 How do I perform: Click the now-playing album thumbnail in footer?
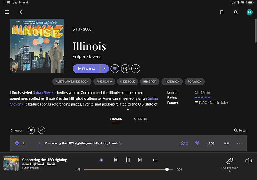[11, 164]
